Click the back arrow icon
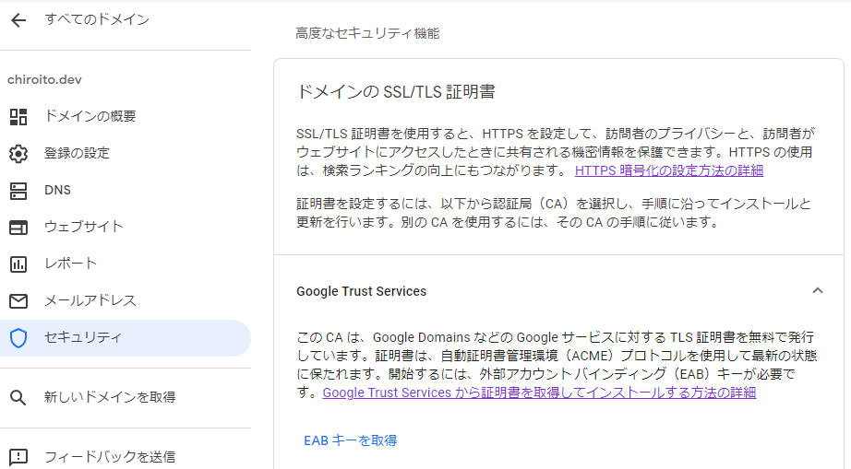851x469 pixels. (18, 20)
